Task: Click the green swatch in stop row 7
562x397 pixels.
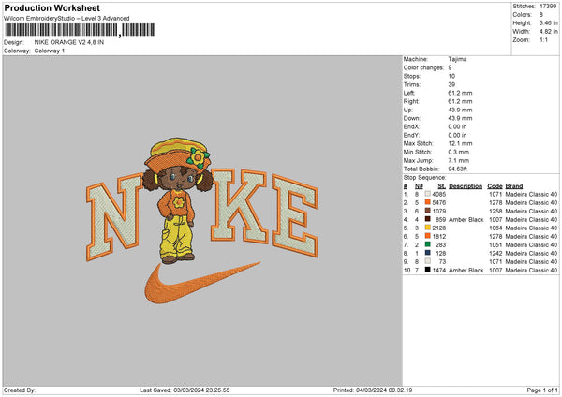Action: [x=428, y=244]
